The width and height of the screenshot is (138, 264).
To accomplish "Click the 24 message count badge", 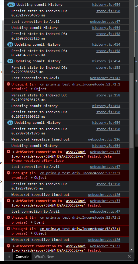I will coord(10,61).
